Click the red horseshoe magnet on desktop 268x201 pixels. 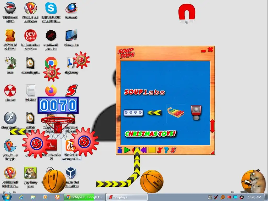(x=187, y=14)
